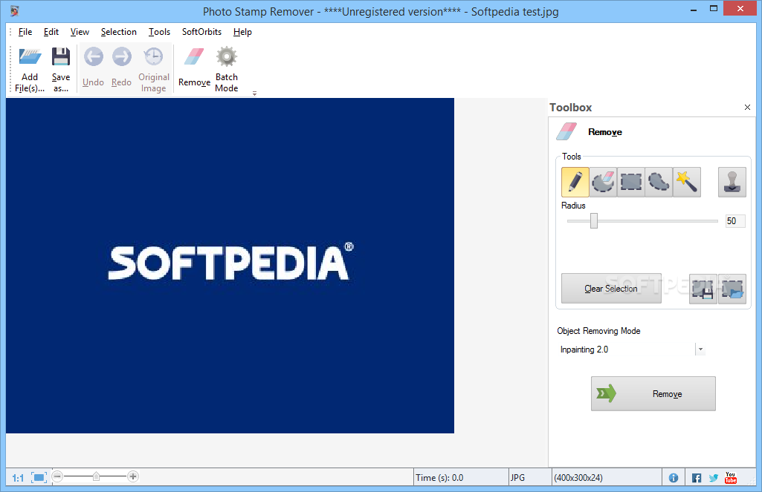Show the Original Image
Viewport: 762px width, 492px height.
tap(154, 69)
